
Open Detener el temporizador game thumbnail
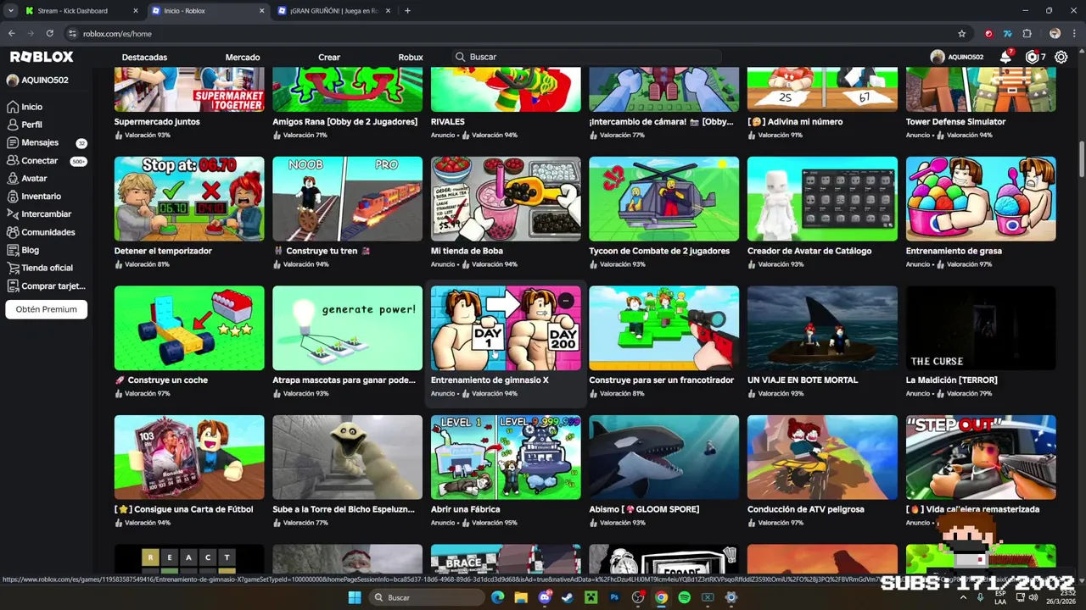point(189,198)
